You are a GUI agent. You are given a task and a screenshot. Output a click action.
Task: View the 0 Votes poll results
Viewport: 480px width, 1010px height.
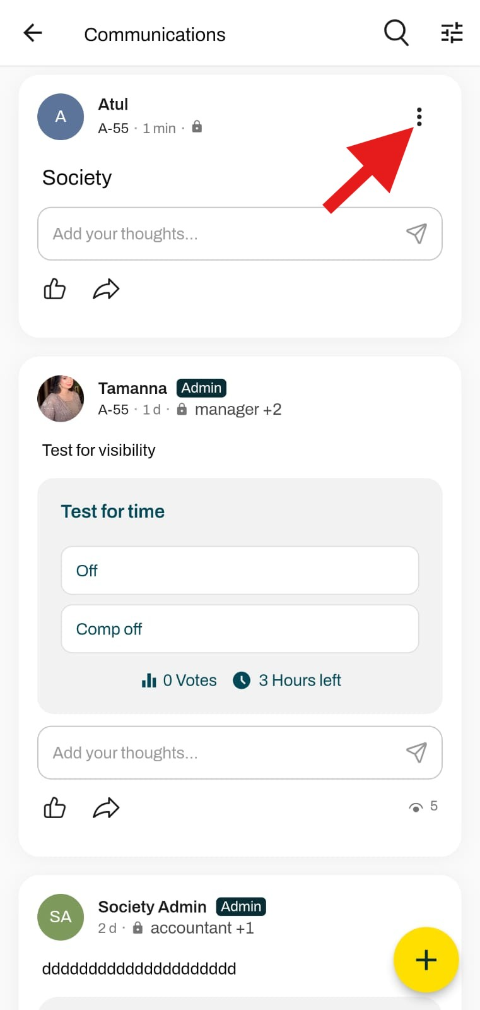click(x=179, y=680)
